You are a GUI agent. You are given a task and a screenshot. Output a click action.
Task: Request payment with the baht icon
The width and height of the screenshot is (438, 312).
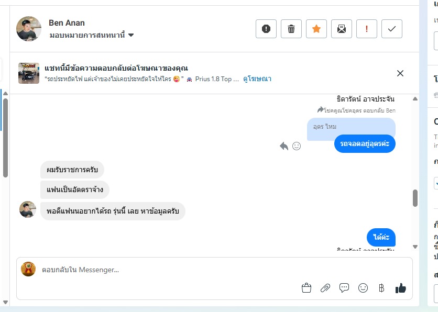pos(381,287)
